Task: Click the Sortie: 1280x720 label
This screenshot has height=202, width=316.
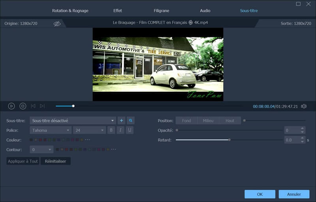Action: [296, 24]
